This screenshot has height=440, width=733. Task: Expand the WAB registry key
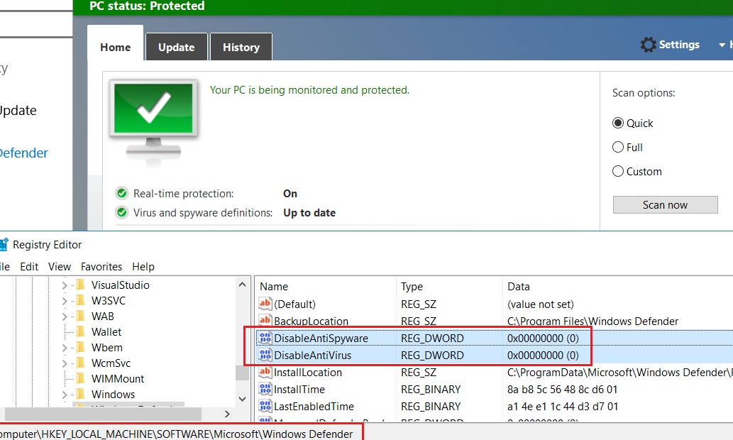click(65, 317)
